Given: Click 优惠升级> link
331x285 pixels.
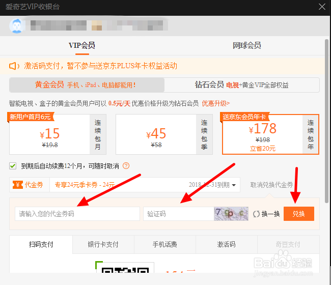Looking at the screenshot, I should (216, 103).
